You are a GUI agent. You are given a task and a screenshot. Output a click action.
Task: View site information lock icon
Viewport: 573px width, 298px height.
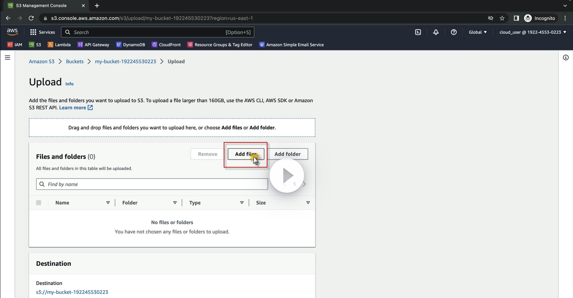tap(45, 18)
